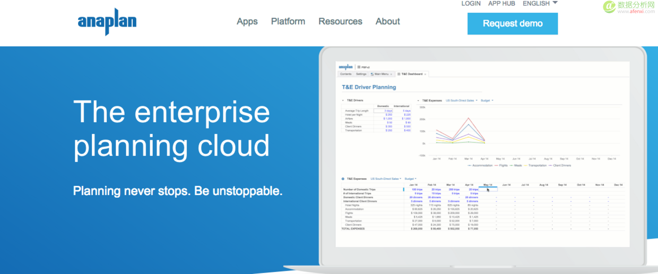This screenshot has width=658, height=274.
Task: Switch to the Contents tab
Action: (x=345, y=74)
